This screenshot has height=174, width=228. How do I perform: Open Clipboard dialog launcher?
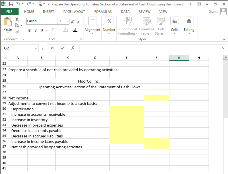23,39
